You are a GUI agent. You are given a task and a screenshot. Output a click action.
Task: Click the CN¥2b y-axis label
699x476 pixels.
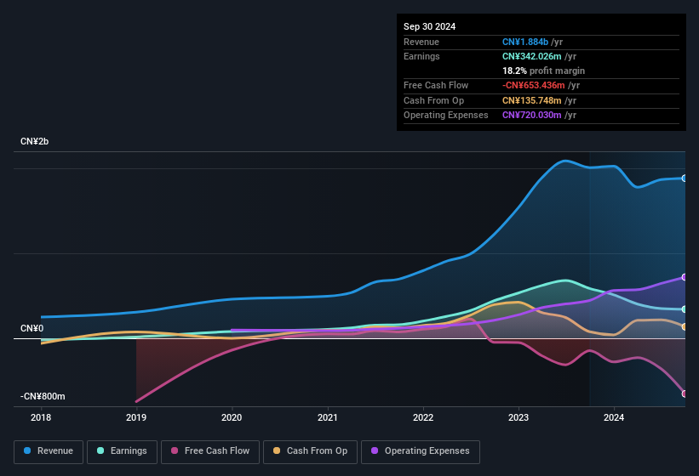point(34,141)
